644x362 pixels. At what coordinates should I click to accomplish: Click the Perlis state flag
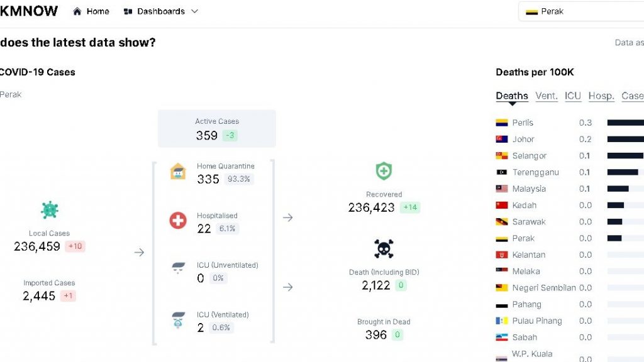(x=501, y=123)
